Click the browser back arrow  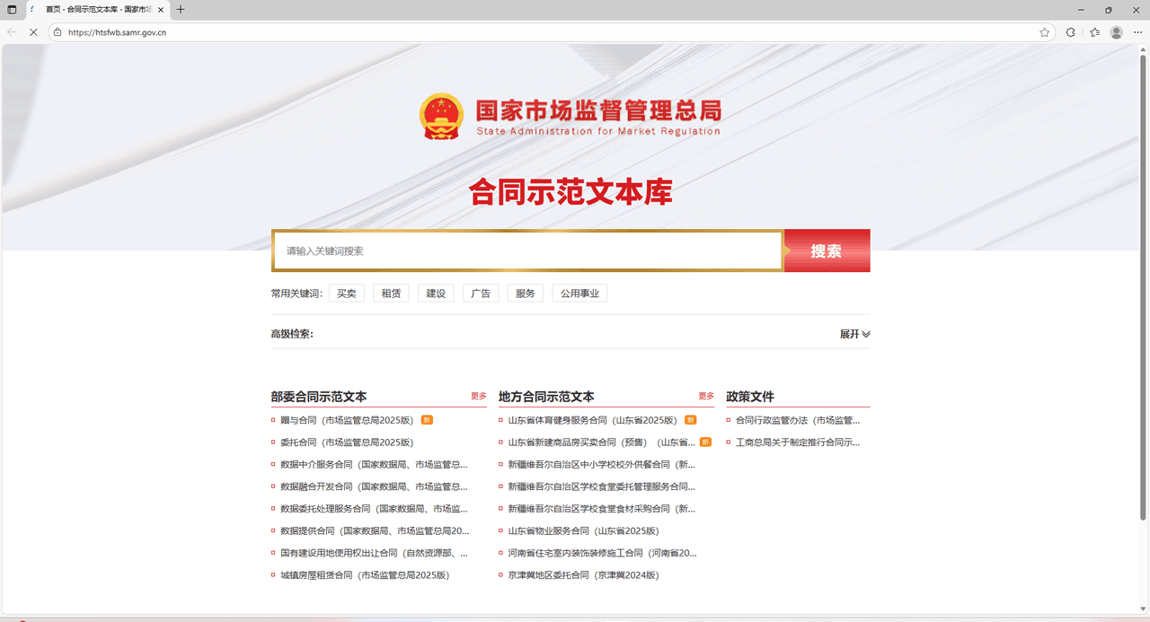(12, 32)
